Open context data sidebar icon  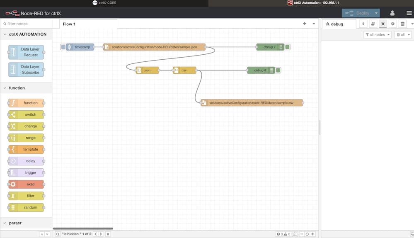pos(403,24)
